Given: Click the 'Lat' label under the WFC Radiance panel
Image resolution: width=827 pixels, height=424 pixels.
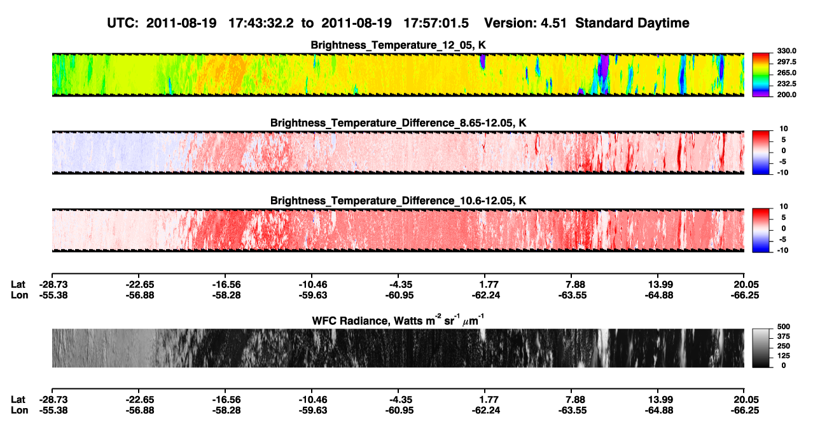Looking at the screenshot, I should [x=18, y=399].
